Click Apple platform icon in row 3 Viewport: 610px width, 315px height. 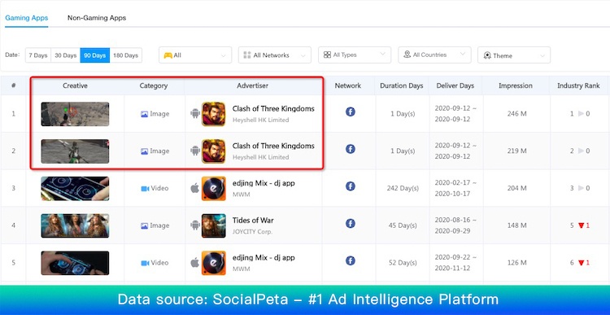click(195, 188)
